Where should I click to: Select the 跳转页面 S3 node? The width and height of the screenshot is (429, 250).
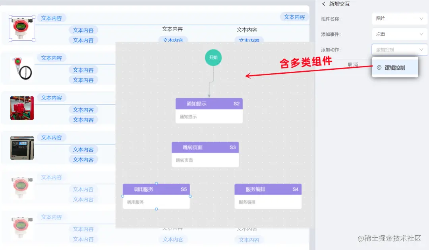pos(205,147)
